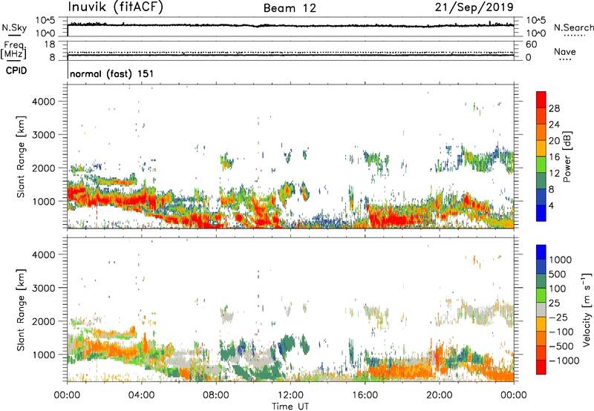The width and height of the screenshot is (594, 411).
Task: Click the "18" frequency tick label
Action: (50, 45)
